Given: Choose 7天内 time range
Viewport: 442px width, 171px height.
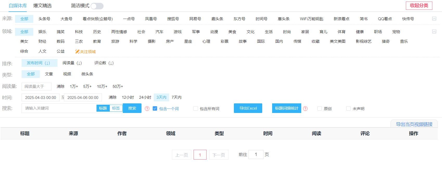Looking at the screenshot, I should [x=176, y=97].
